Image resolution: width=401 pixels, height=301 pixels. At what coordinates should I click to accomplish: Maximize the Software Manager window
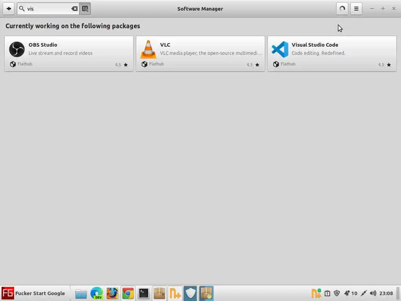(383, 9)
